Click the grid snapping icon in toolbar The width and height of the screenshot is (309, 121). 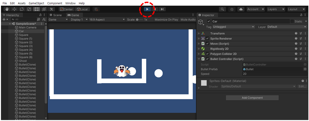tap(96, 9)
